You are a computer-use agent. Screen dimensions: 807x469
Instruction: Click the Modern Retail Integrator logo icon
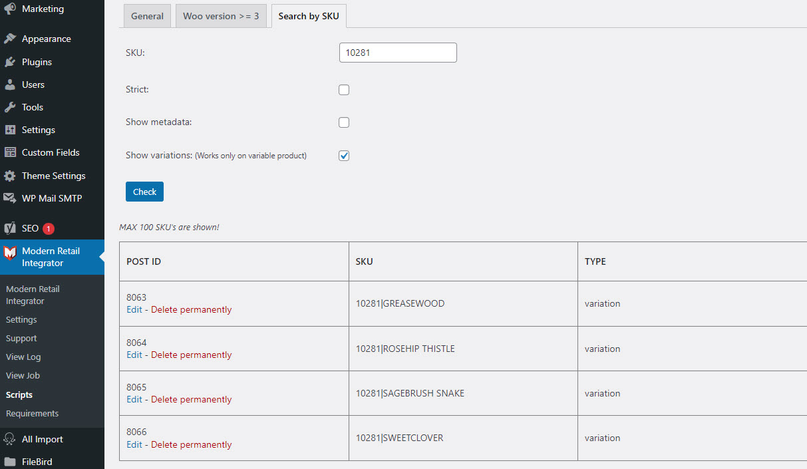(10, 253)
